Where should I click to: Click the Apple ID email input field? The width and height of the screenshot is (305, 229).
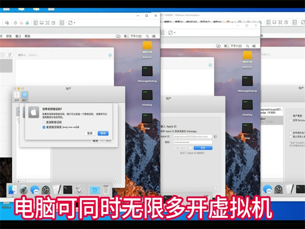(194, 136)
